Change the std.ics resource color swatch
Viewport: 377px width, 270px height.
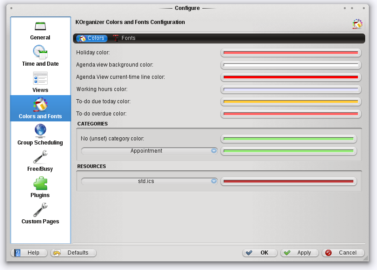pos(289,181)
